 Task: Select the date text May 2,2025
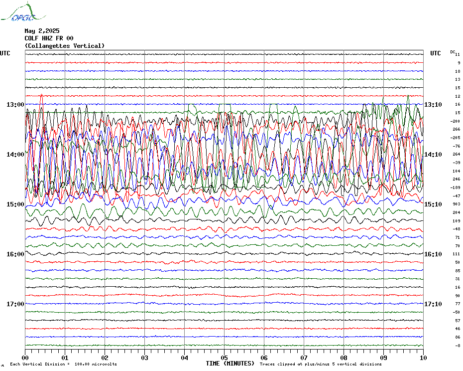(42, 31)
